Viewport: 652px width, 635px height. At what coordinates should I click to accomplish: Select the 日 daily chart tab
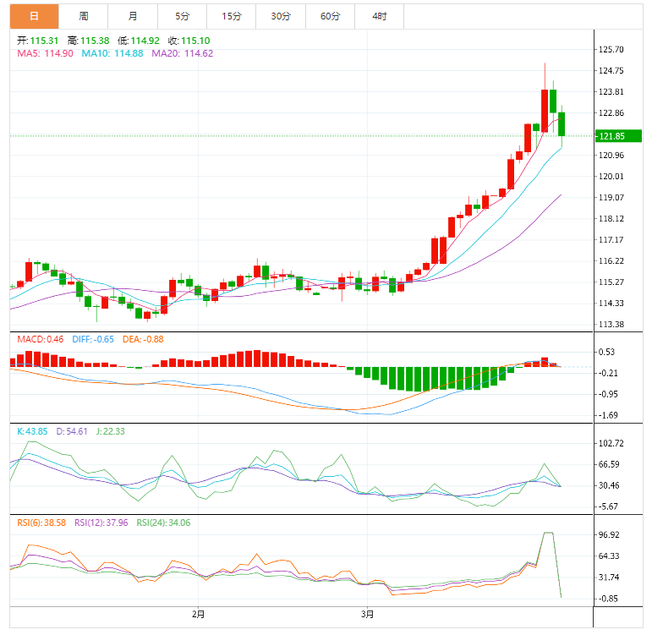[x=35, y=17]
